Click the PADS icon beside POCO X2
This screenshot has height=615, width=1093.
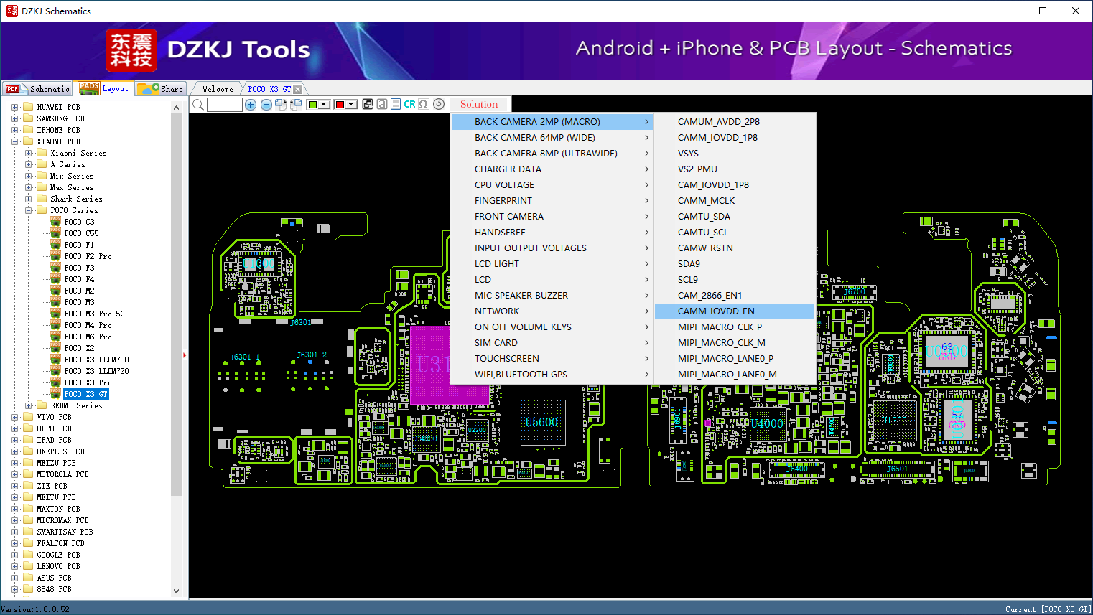[55, 348]
